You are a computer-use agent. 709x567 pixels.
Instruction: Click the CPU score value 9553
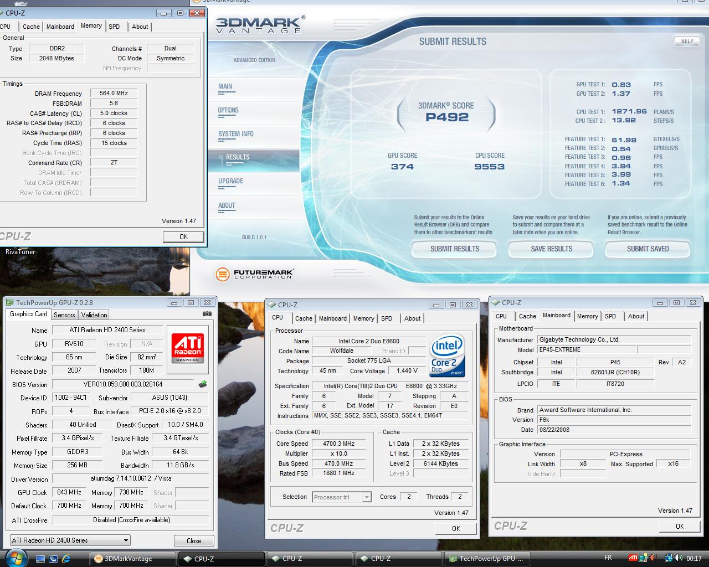point(489,167)
